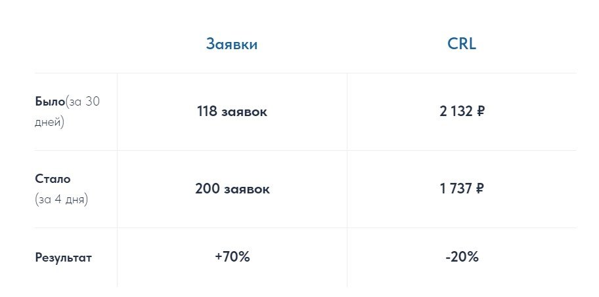The image size is (599, 297).
Task: Click the number 200 in Заявки column
Action: click(x=208, y=189)
